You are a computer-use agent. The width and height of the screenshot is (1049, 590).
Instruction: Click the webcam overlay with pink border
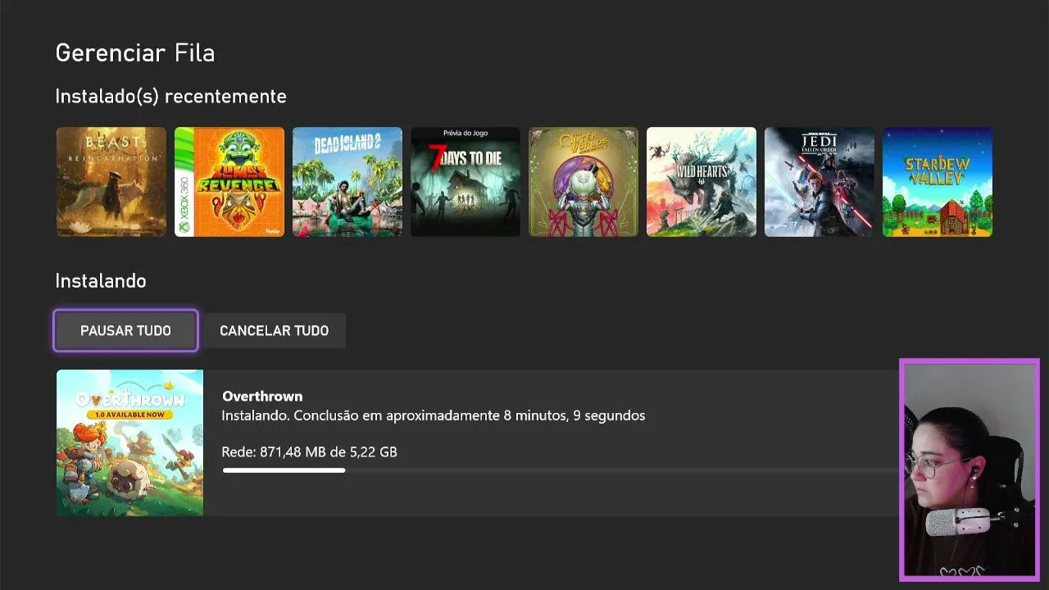click(x=970, y=470)
